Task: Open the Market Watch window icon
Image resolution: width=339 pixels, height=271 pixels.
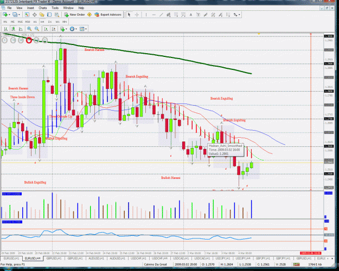Action: (x=27, y=15)
